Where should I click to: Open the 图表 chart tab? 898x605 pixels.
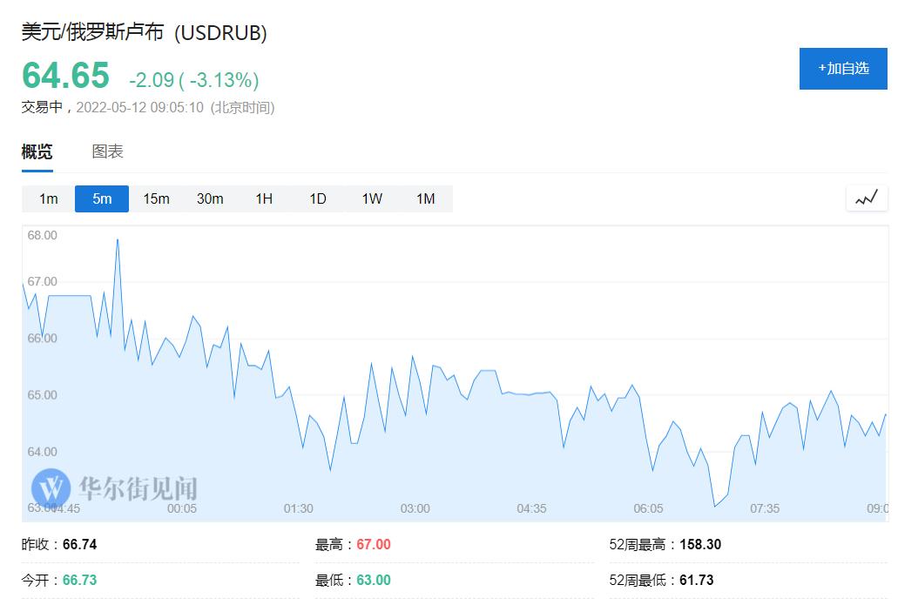106,151
